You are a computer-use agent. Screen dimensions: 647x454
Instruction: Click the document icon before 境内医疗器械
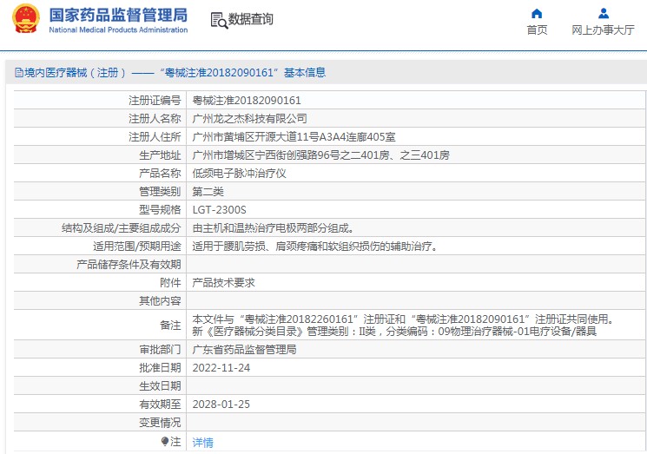(x=19, y=73)
